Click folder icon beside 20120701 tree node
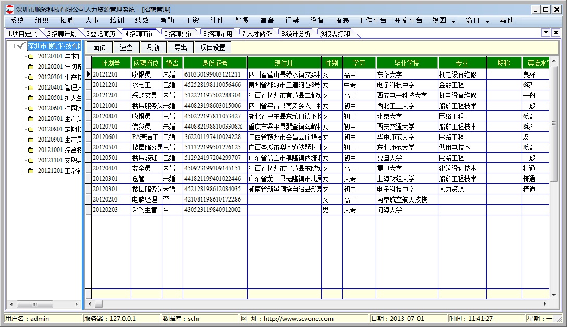This screenshot has height=327, width=567. pos(31,119)
